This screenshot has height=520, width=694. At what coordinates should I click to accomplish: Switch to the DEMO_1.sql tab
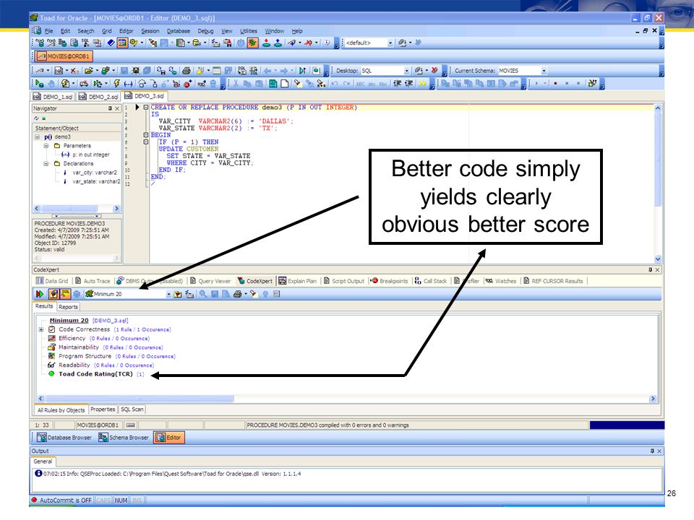point(53,96)
